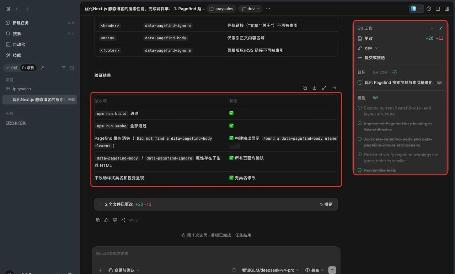The width and height of the screenshot is (455, 274).
Task: Switch sidebar view to 分组
Action: 12,68
